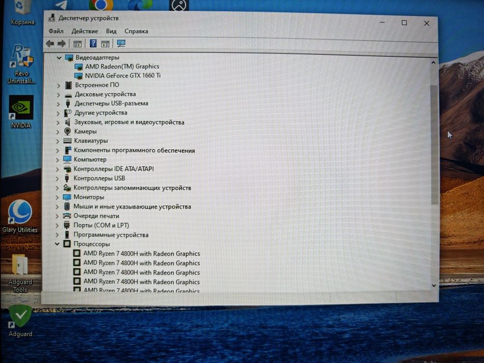Click the Звуковые, игровые и видеоустройства speaker icon

[67, 122]
